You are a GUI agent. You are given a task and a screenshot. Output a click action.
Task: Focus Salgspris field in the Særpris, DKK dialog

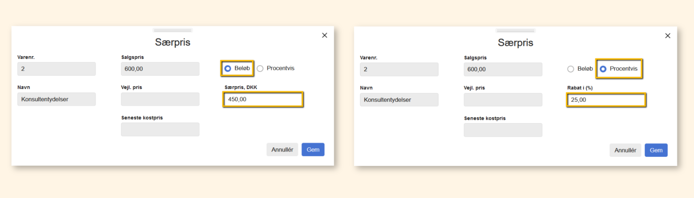click(x=160, y=69)
